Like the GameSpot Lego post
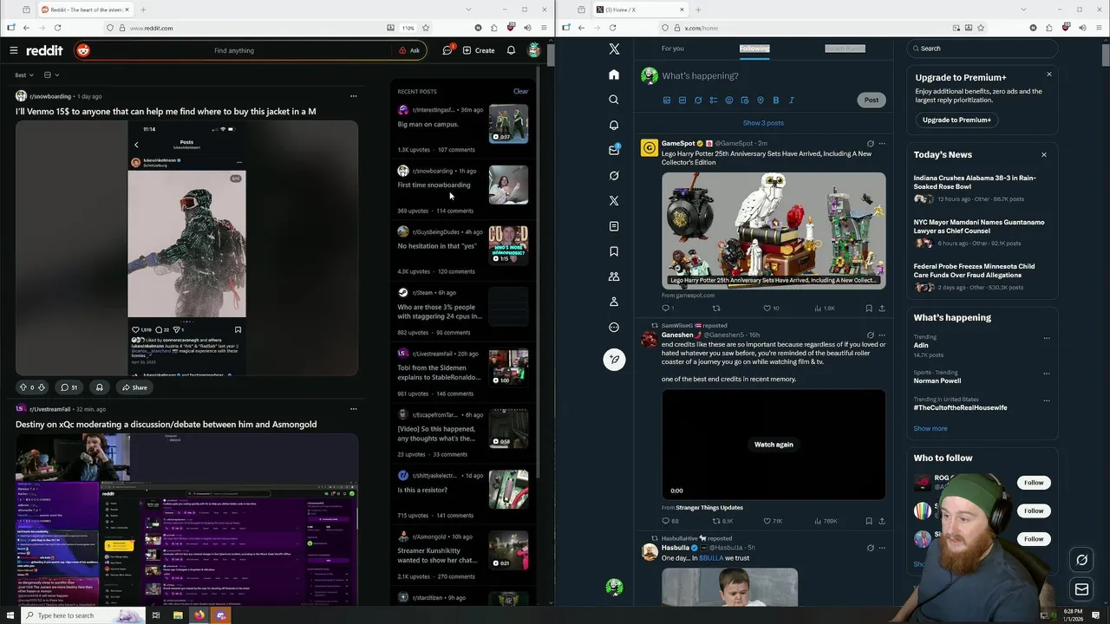 [x=767, y=309]
